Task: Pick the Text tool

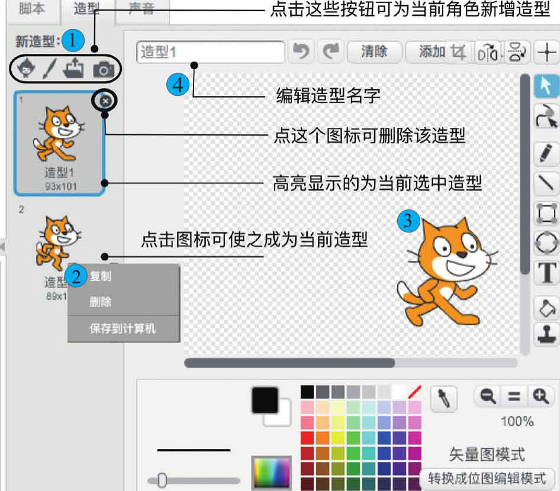Action: click(546, 274)
